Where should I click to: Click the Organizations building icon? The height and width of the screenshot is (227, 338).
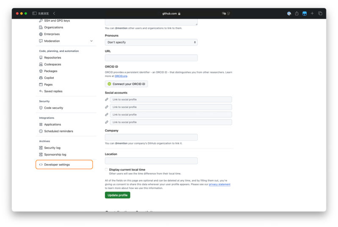pyautogui.click(x=41, y=27)
